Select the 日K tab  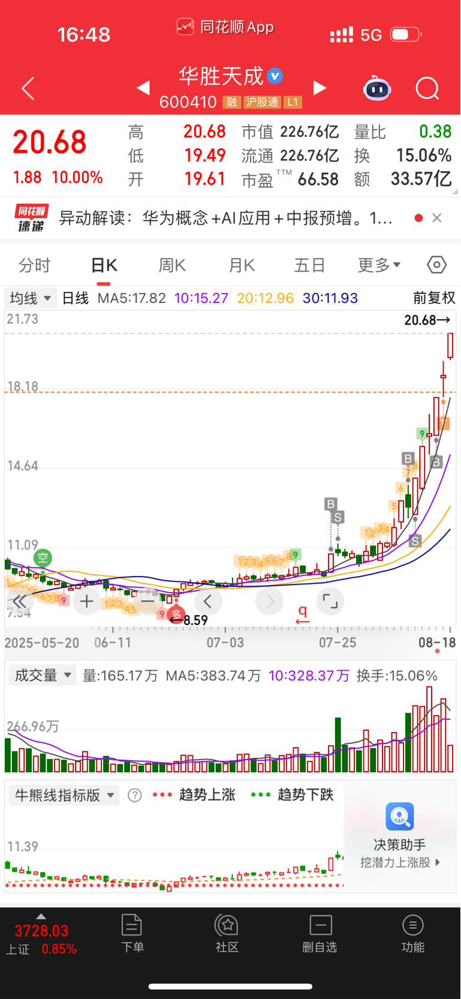click(104, 265)
